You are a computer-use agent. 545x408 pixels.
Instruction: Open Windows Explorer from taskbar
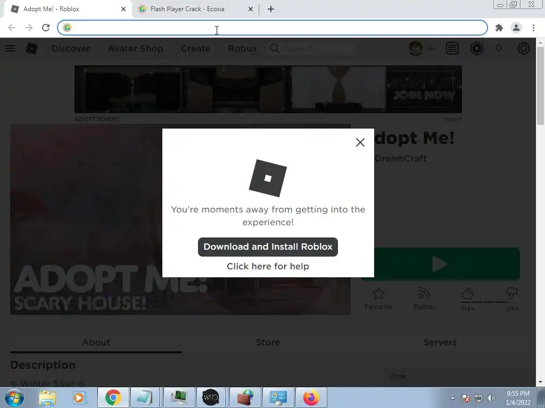pyautogui.click(x=47, y=397)
